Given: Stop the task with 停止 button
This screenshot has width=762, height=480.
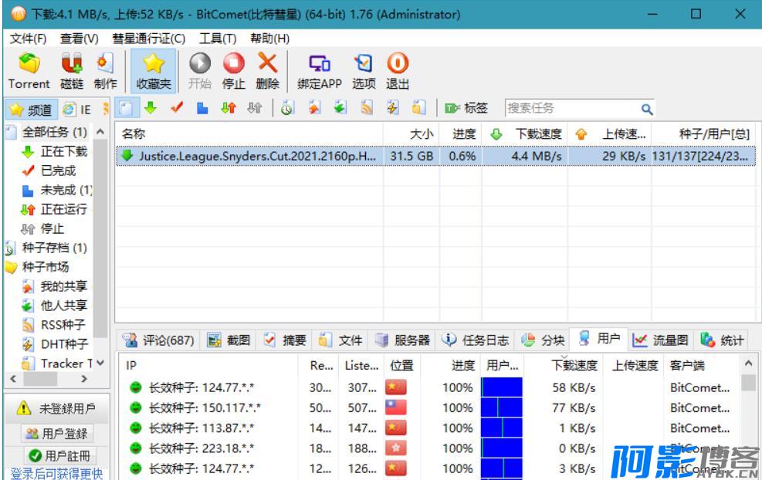Looking at the screenshot, I should coord(233,72).
